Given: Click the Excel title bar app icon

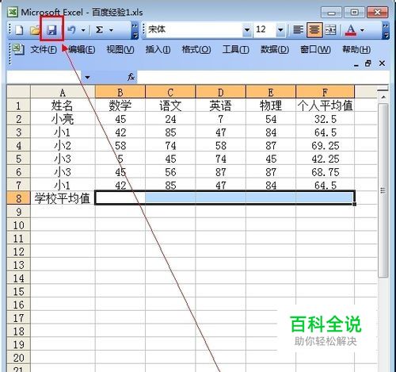Looking at the screenshot, I should [13, 12].
